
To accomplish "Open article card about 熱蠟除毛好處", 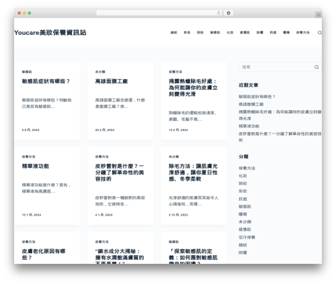I will point(193,87).
